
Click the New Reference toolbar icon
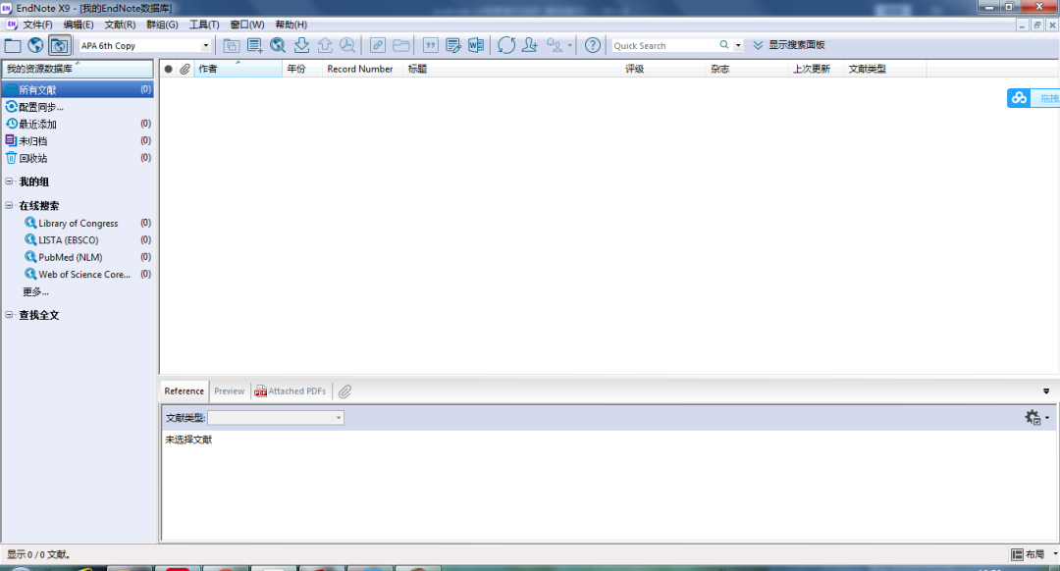click(255, 45)
